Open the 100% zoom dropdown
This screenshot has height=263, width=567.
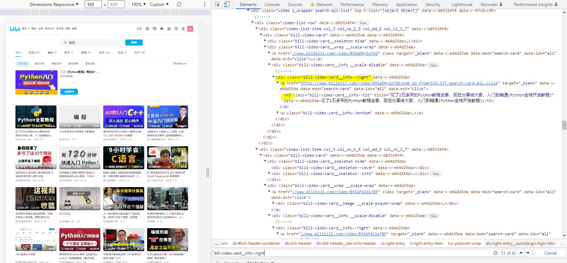[138, 5]
